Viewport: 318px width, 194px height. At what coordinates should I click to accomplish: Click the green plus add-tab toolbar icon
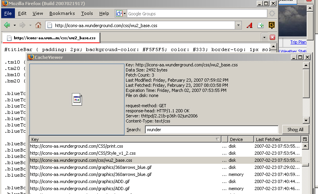261,26
